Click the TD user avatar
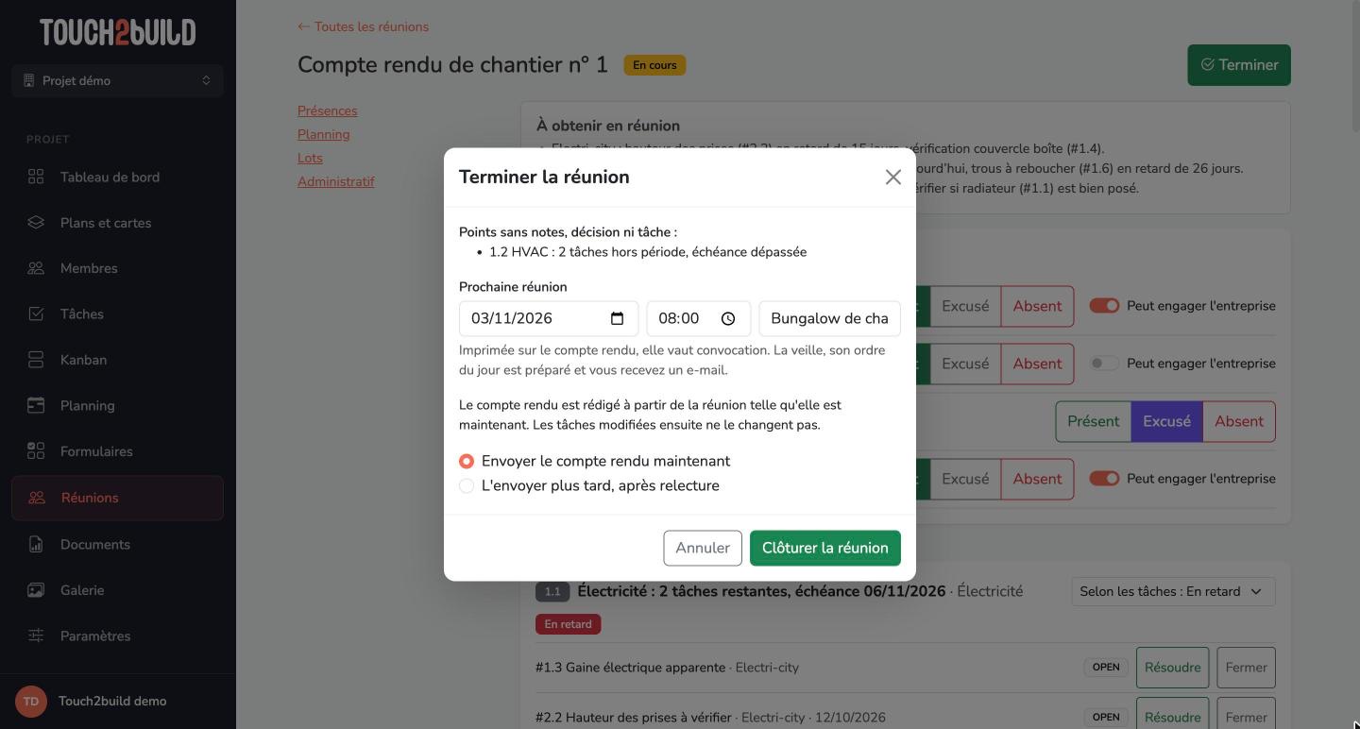The image size is (1360, 729). click(x=31, y=701)
